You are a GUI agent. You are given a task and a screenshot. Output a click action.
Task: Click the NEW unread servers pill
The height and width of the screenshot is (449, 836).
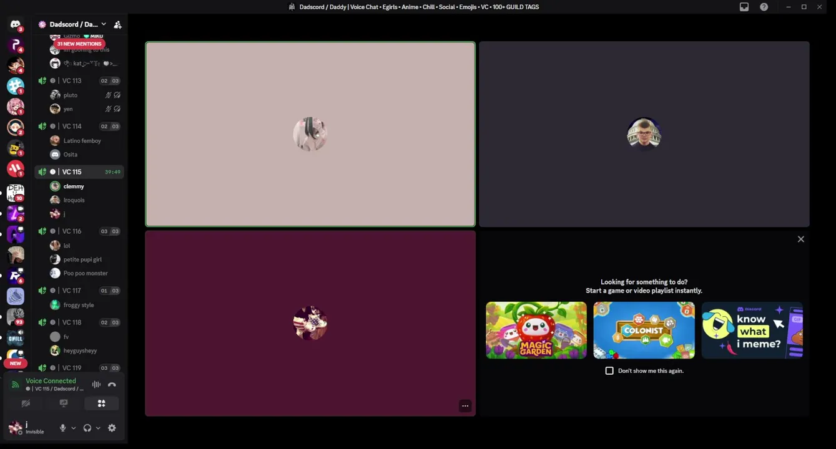point(15,363)
